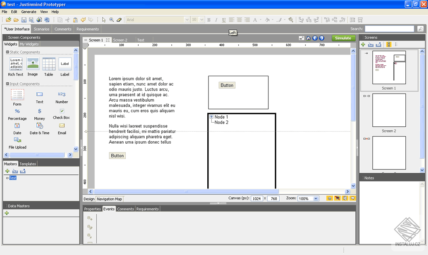Image resolution: width=428 pixels, height=255 pixels.
Task: Open the Zoom 100% dropdown
Action: point(316,199)
